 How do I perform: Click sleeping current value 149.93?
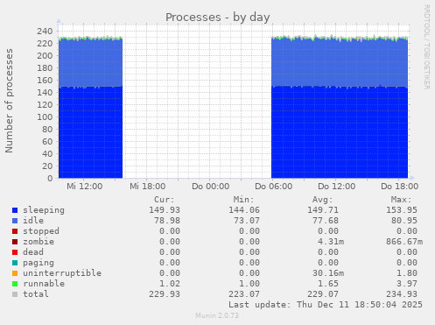(165, 210)
